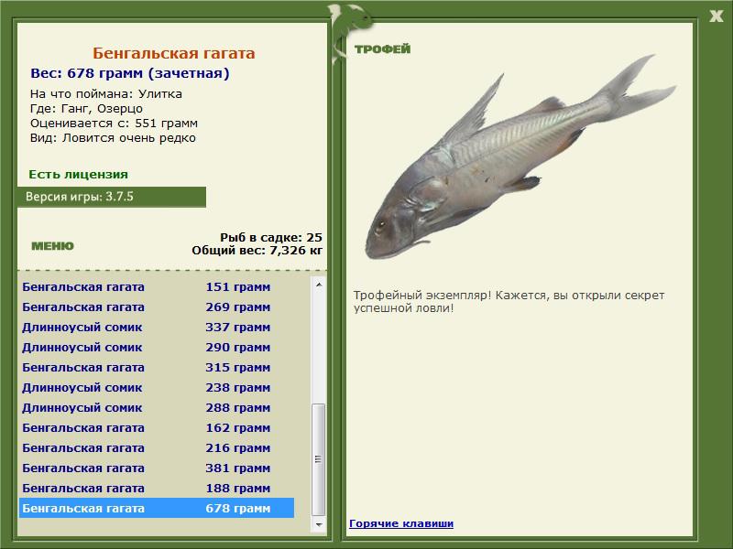Click the trophy fish image
This screenshot has width=733, height=549.
(520, 156)
